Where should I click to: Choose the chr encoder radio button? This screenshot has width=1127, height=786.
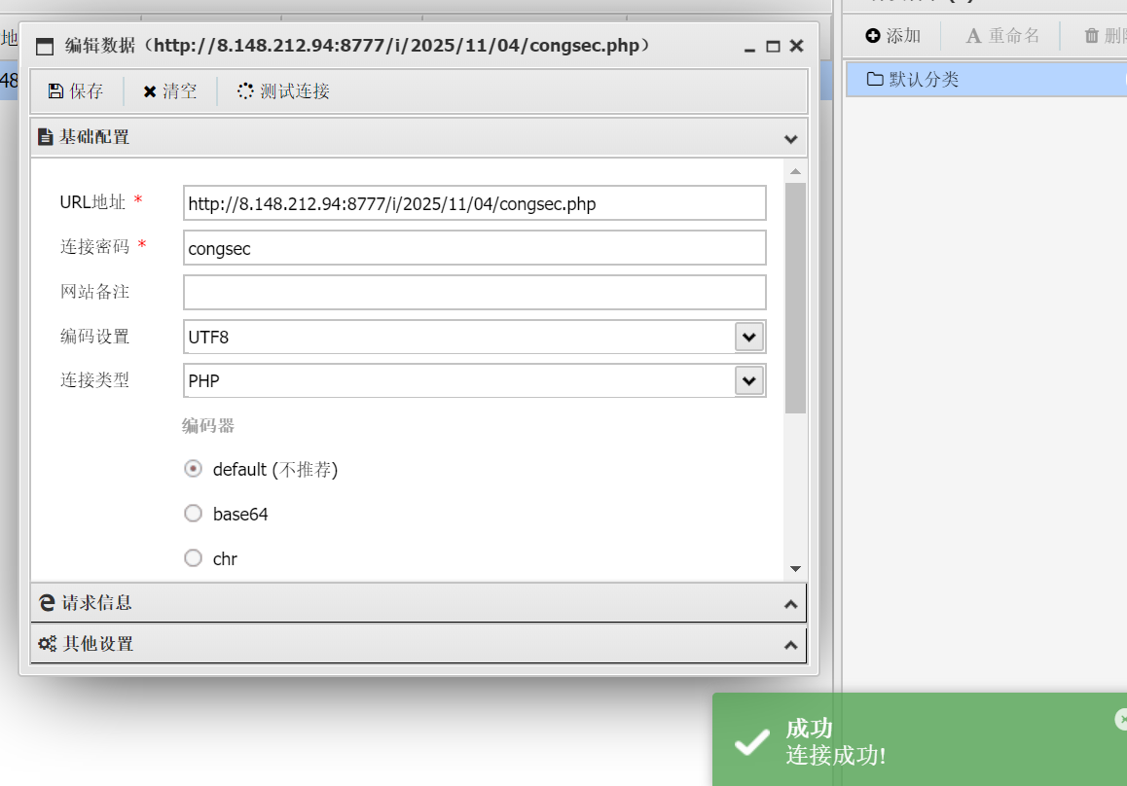[193, 558]
